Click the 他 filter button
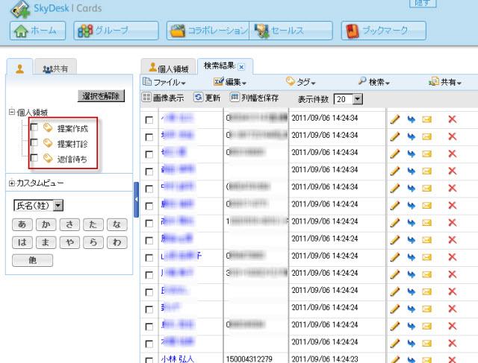The image size is (478, 363). (x=32, y=260)
